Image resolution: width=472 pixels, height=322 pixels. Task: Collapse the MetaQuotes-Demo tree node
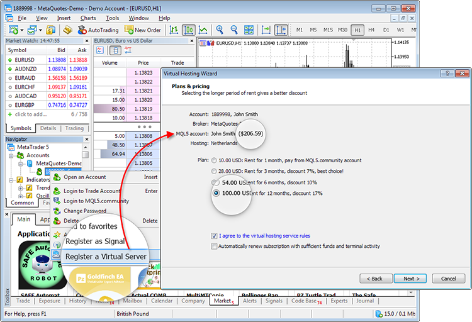(20, 164)
